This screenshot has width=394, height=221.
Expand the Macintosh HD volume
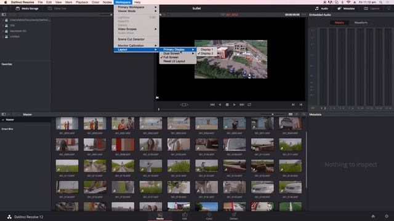click(3, 31)
